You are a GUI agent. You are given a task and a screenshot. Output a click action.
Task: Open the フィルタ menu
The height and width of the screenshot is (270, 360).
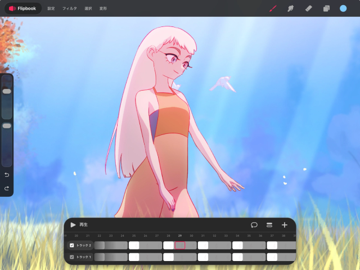point(70,8)
